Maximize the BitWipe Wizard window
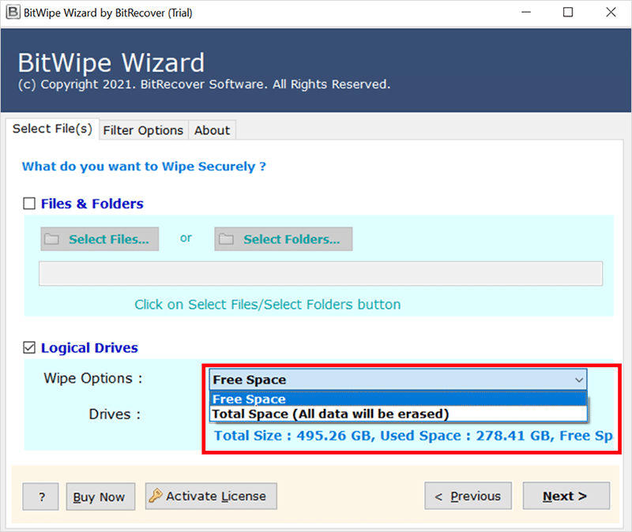Viewport: 632px width, 532px height. (x=568, y=13)
